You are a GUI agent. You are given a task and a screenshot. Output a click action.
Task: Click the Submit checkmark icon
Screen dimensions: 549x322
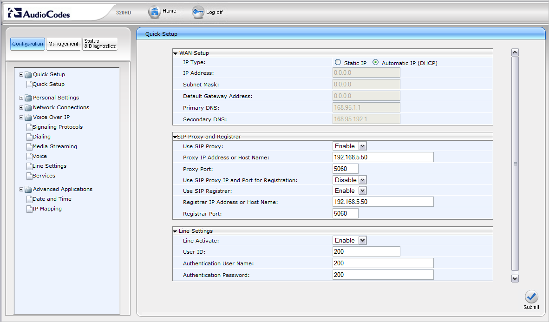[531, 297]
